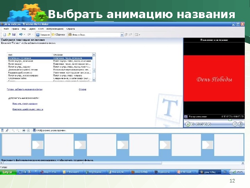Click the storyboard zoom-in magnifier
This screenshot has width=250, height=188.
coord(13,131)
